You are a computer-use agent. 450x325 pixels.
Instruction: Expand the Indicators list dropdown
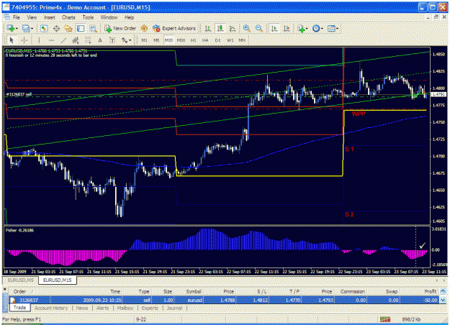[307, 28]
